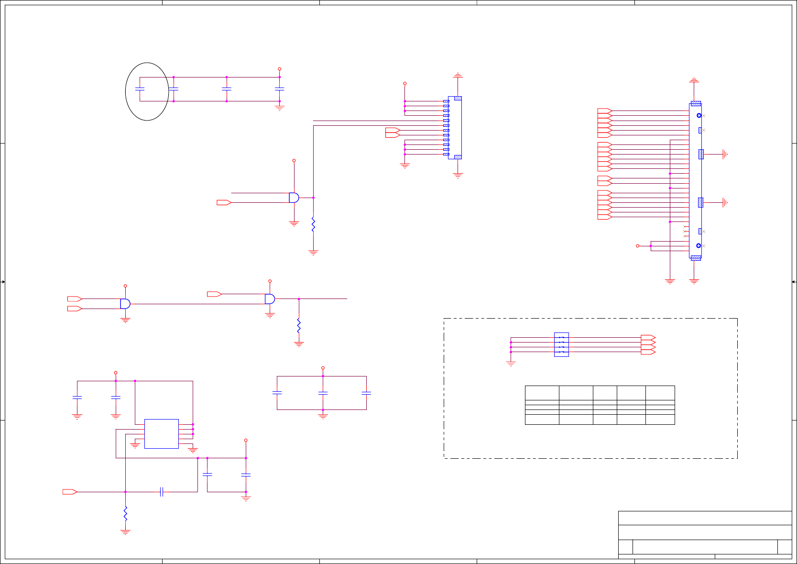Select the upper sideways ground beside the tall connector
This screenshot has height=564, width=797.
[725, 155]
